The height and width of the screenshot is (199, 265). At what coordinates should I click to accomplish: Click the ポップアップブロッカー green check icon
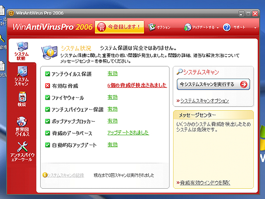pyautogui.click(x=48, y=121)
